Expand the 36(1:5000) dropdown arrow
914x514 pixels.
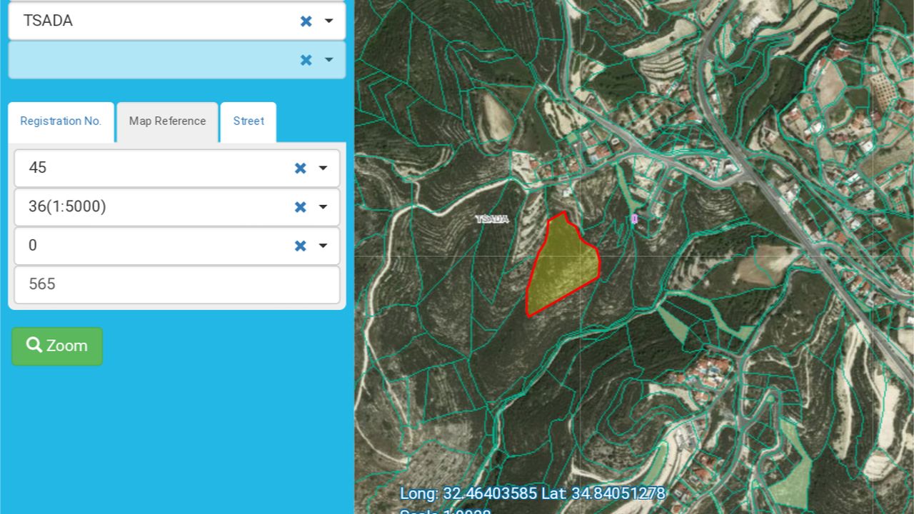tap(323, 207)
